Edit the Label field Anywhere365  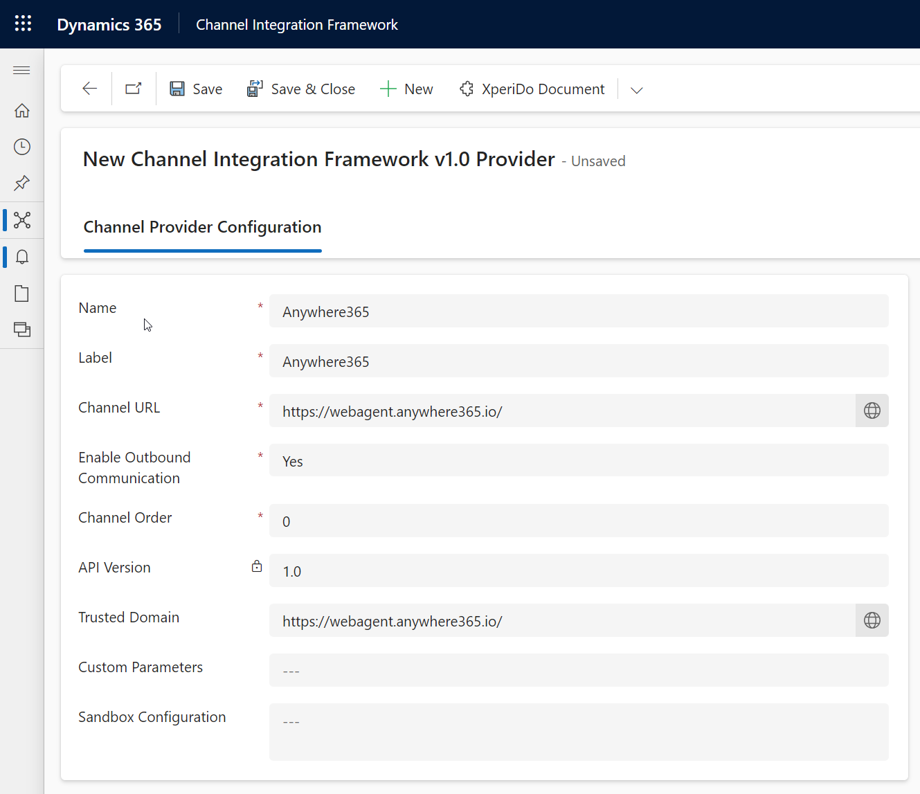click(x=579, y=361)
